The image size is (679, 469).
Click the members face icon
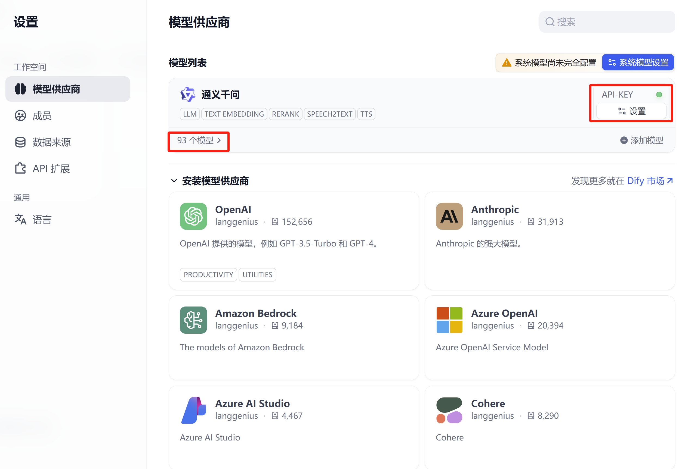coord(20,116)
